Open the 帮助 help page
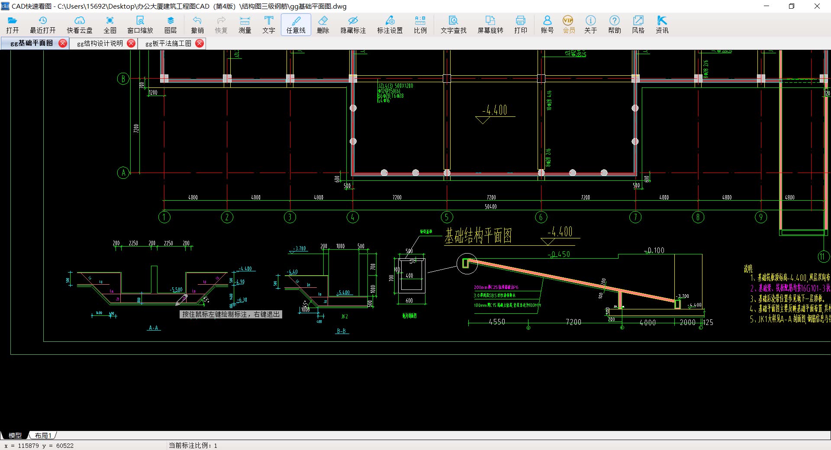Image resolution: width=831 pixels, height=450 pixels. click(614, 25)
